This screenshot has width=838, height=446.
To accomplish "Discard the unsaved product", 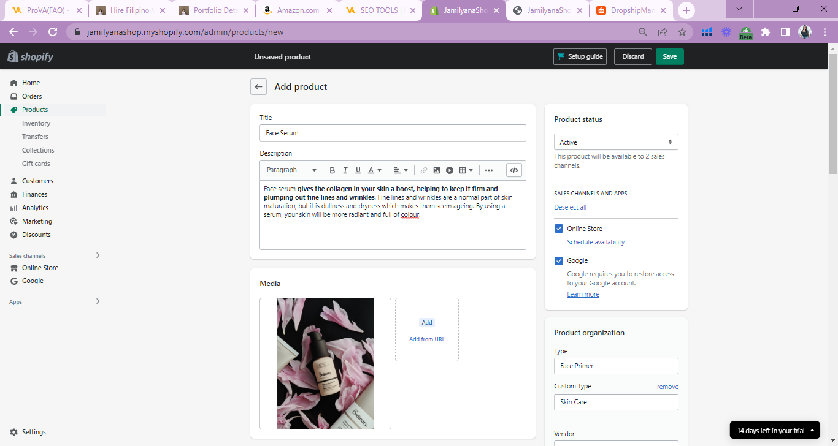I will coord(633,56).
